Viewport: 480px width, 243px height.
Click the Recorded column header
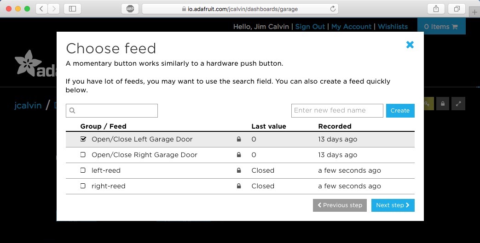click(x=335, y=126)
